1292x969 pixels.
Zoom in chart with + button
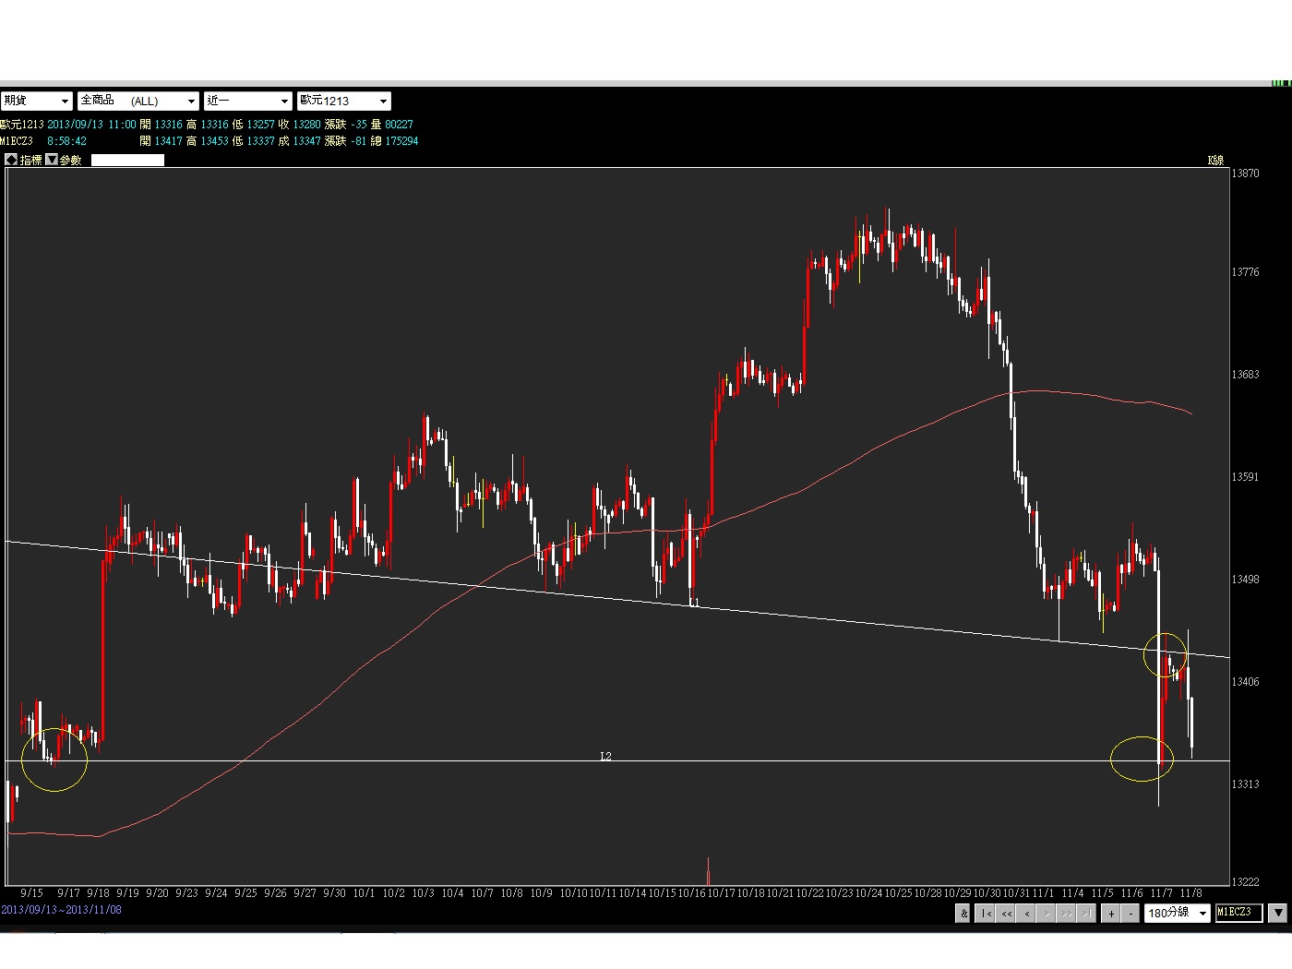pos(1111,913)
